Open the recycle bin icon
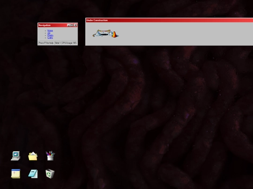This screenshot has width=253, height=189. [x=50, y=174]
